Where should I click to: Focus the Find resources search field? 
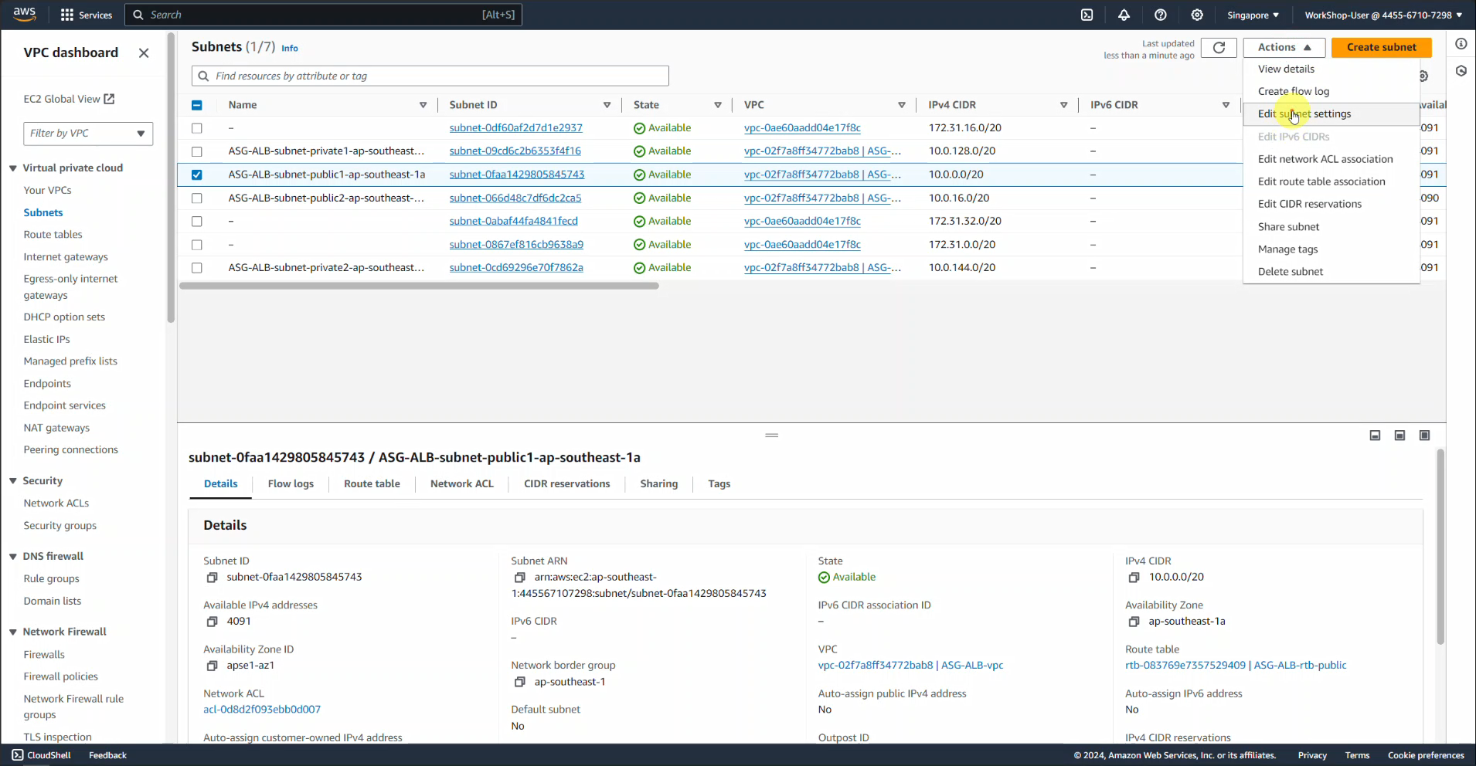pos(430,76)
